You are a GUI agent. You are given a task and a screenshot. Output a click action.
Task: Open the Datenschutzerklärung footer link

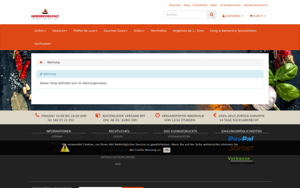click(x=118, y=157)
